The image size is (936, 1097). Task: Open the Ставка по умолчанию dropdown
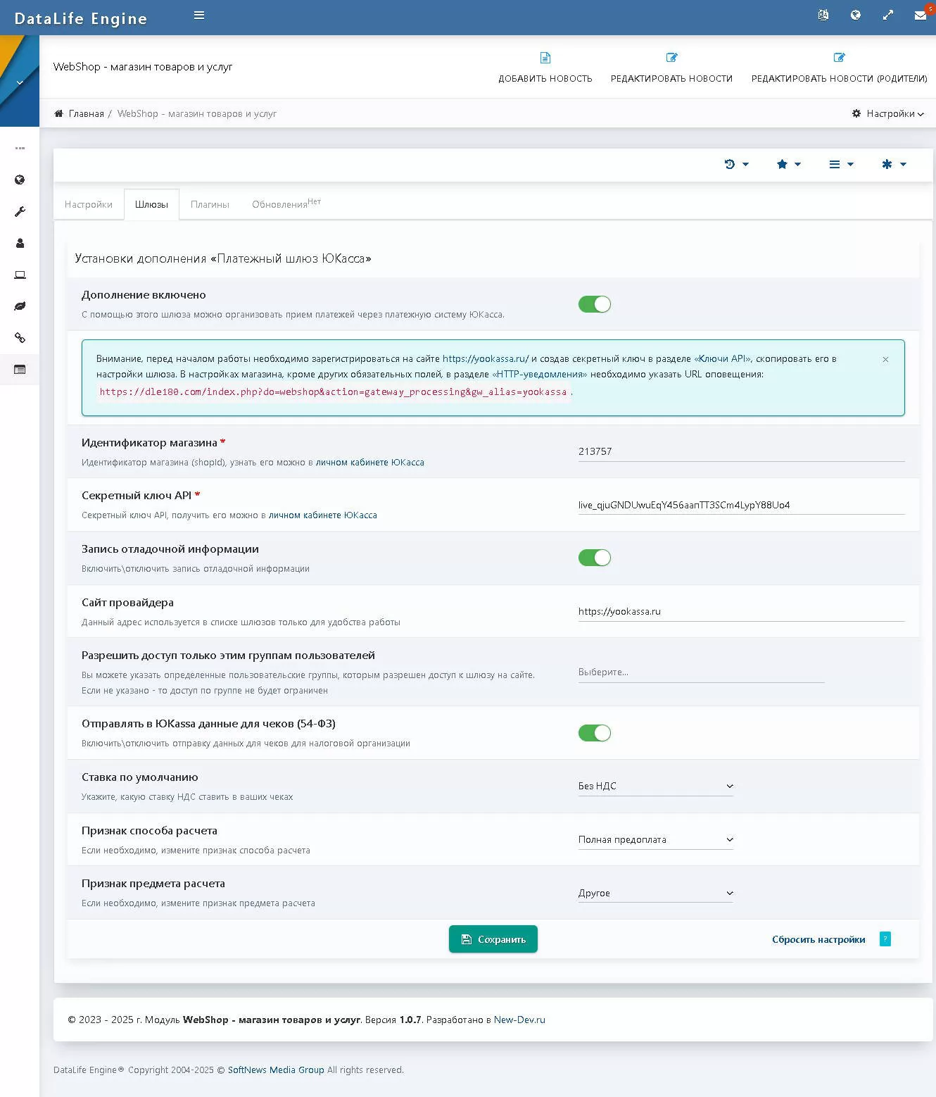[x=656, y=786]
